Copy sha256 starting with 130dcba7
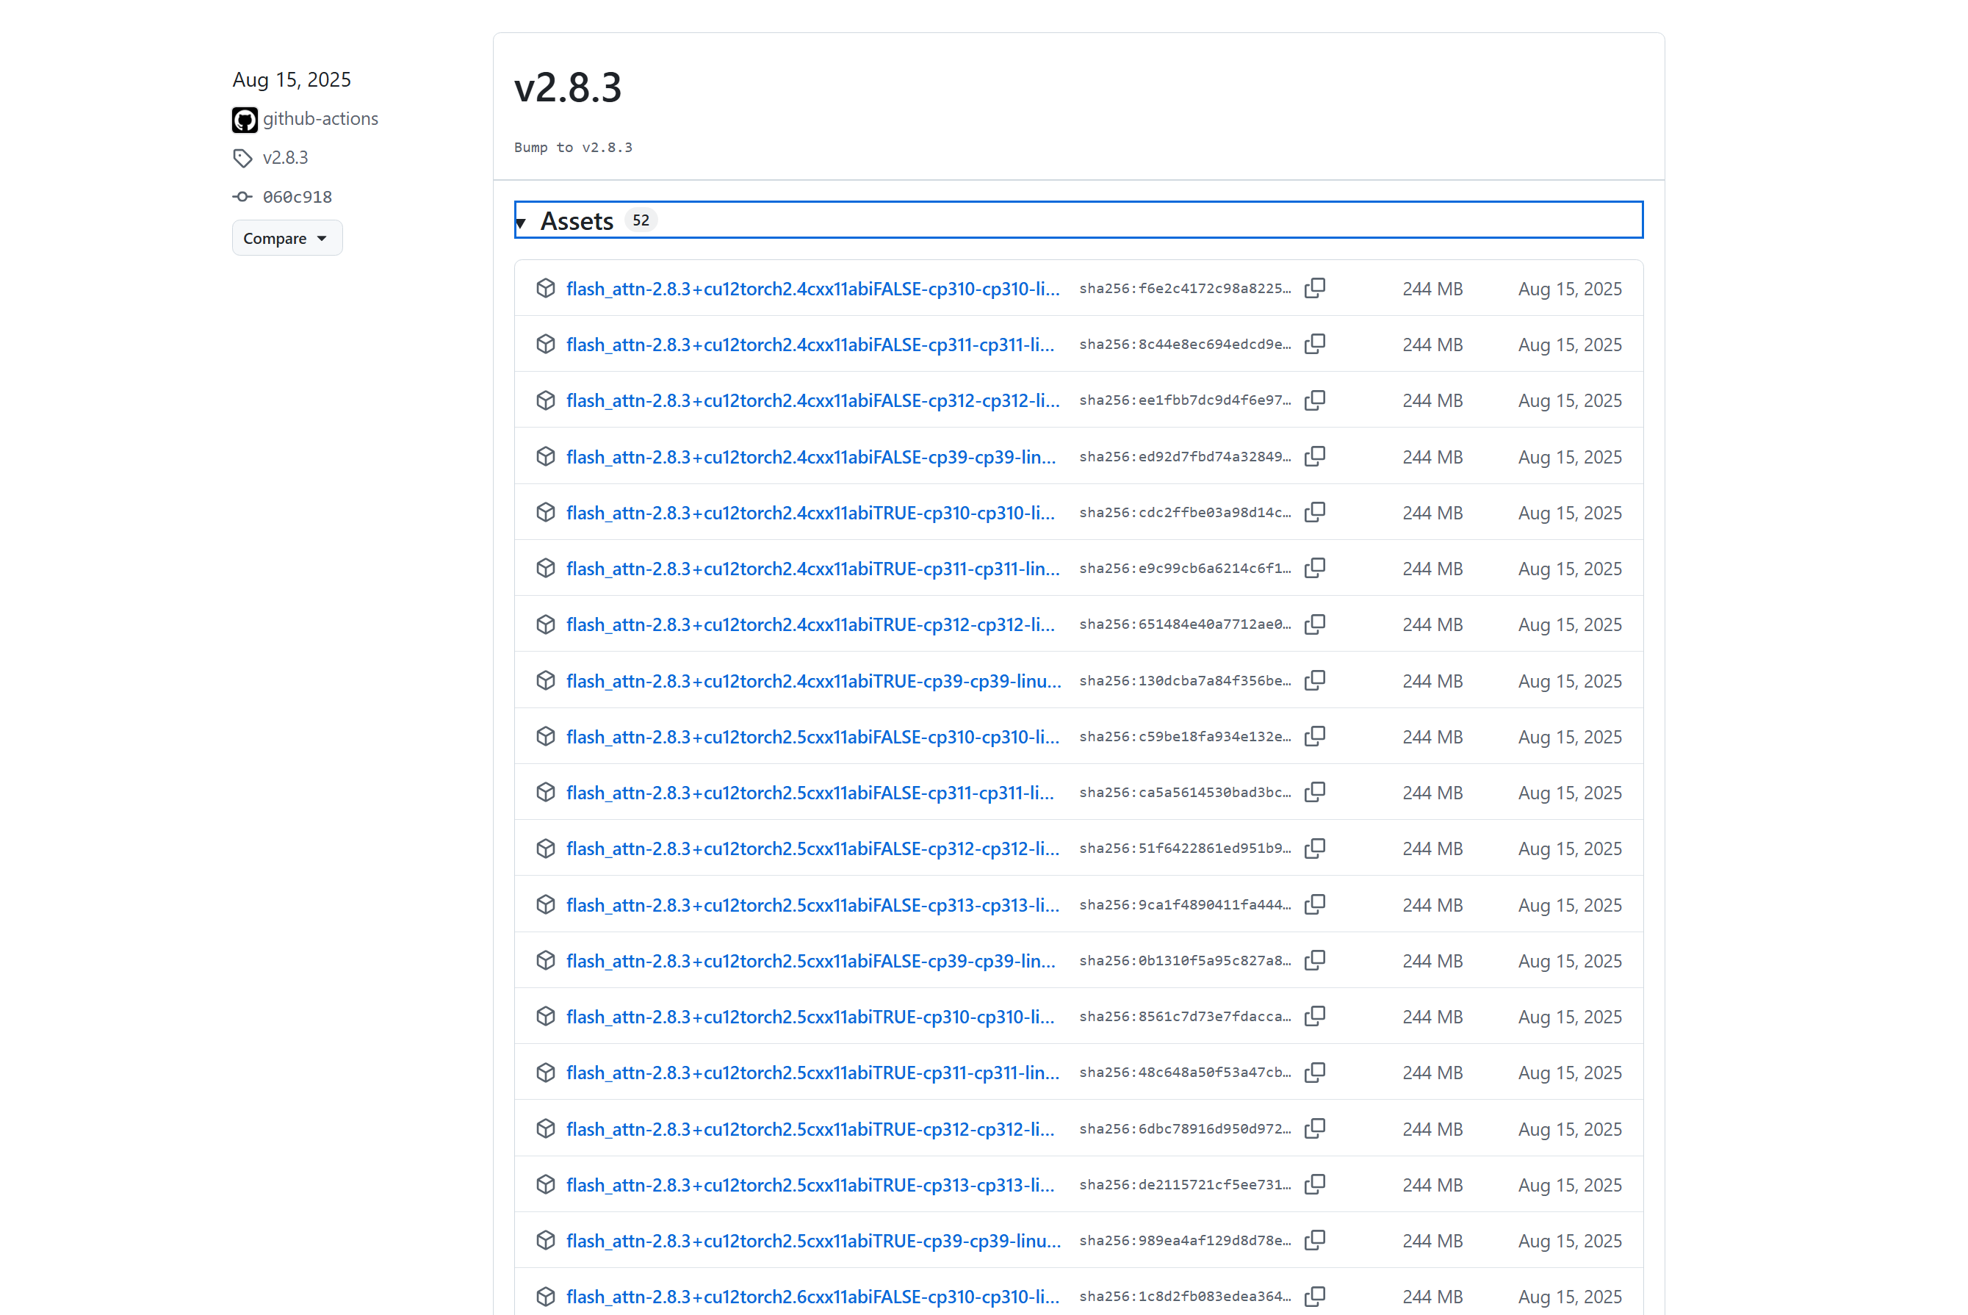 pyautogui.click(x=1315, y=680)
